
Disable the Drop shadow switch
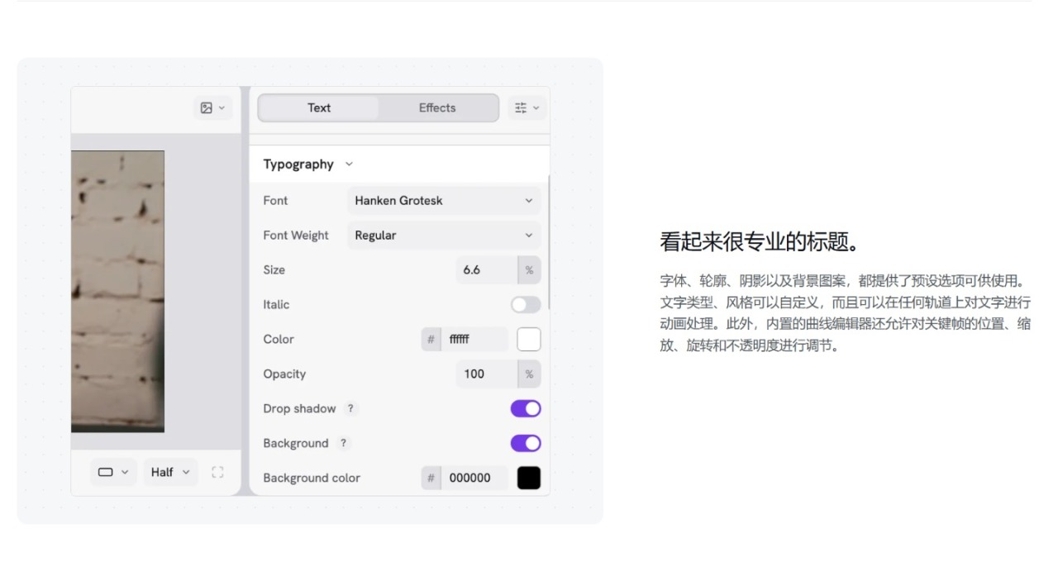pos(526,408)
